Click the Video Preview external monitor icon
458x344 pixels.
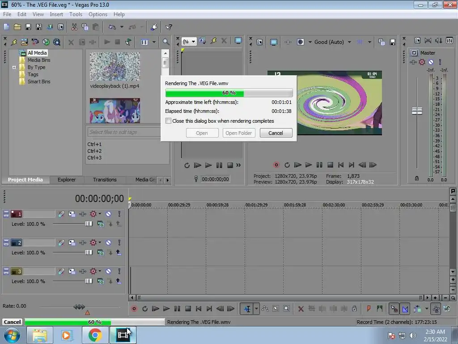273,42
